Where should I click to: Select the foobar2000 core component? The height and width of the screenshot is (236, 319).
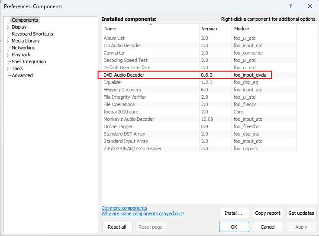point(200,112)
